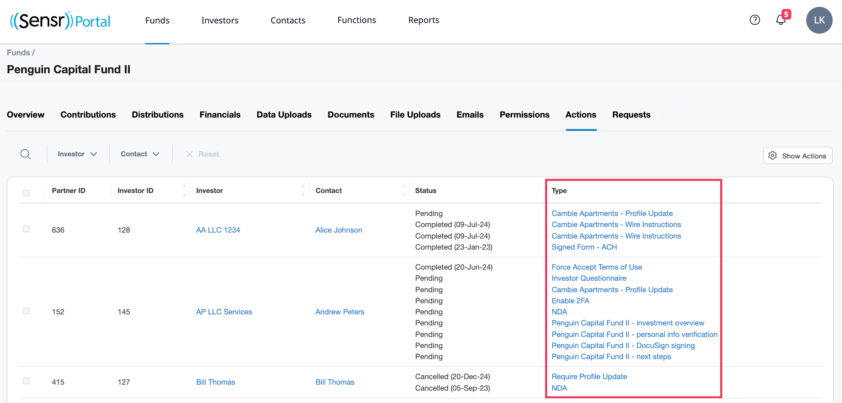Sort by the Contact column arrows
Screen dimensions: 842x403
[403, 190]
